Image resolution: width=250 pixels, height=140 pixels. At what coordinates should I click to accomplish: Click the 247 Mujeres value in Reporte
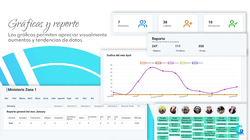155,46
